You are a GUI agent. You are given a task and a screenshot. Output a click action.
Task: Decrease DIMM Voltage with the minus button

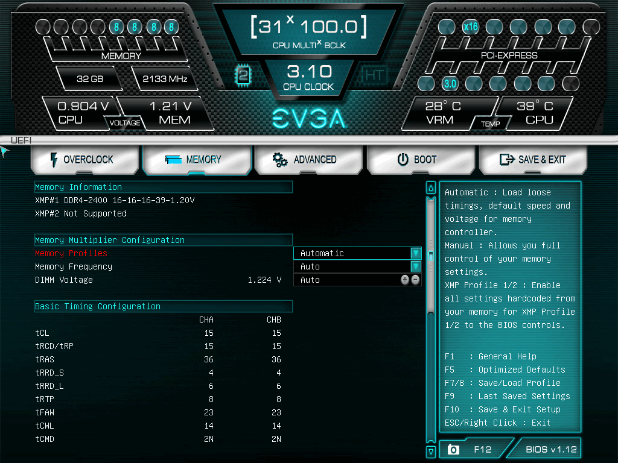click(415, 280)
